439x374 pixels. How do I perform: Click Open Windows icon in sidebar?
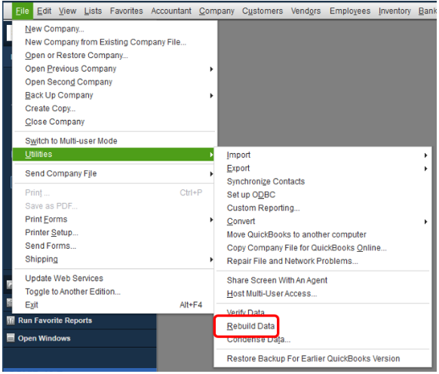(x=11, y=338)
